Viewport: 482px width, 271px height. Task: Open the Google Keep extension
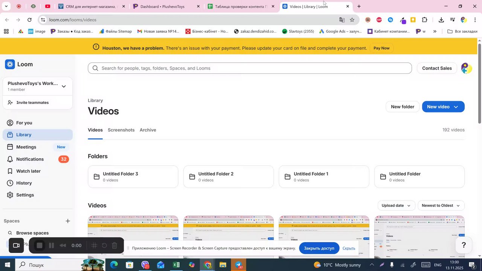click(x=413, y=20)
